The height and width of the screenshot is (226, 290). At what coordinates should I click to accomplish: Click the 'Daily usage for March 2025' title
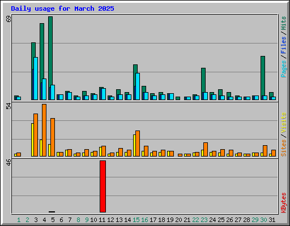point(62,8)
